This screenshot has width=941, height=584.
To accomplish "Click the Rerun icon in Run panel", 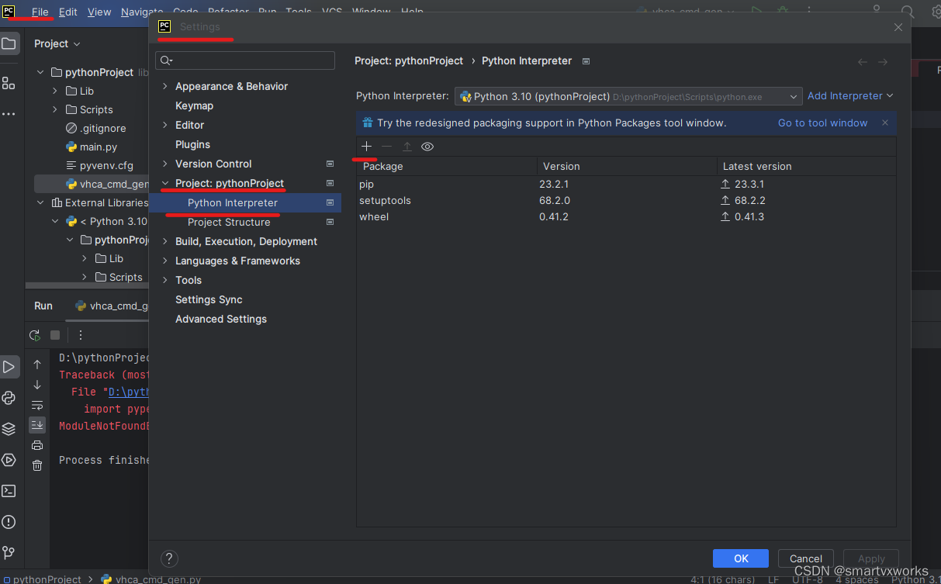I will (x=35, y=335).
